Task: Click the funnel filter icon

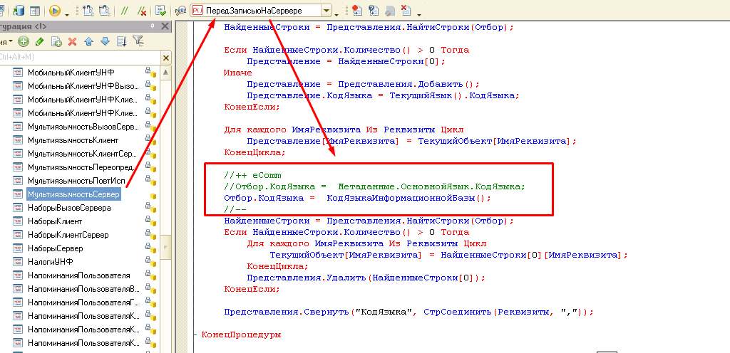Action: coord(138,41)
